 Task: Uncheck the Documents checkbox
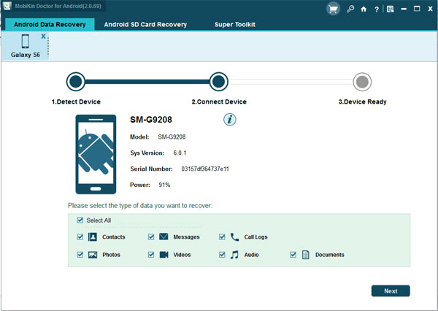pyautogui.click(x=293, y=255)
